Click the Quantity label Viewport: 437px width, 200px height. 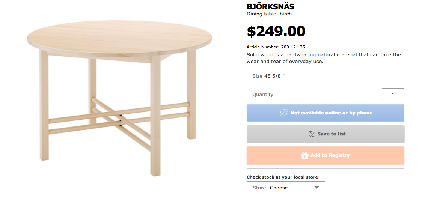(x=263, y=95)
